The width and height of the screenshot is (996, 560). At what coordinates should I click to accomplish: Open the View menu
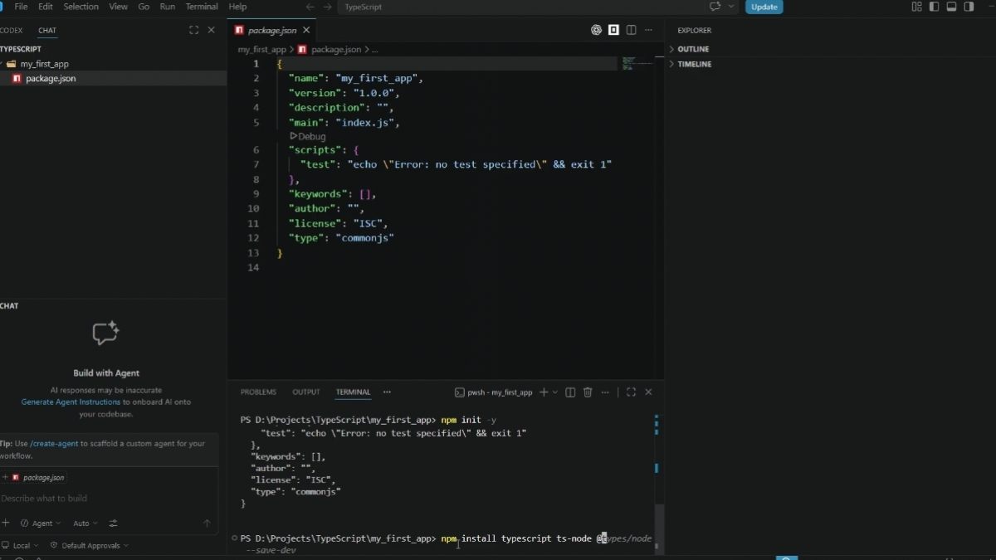pyautogui.click(x=118, y=7)
